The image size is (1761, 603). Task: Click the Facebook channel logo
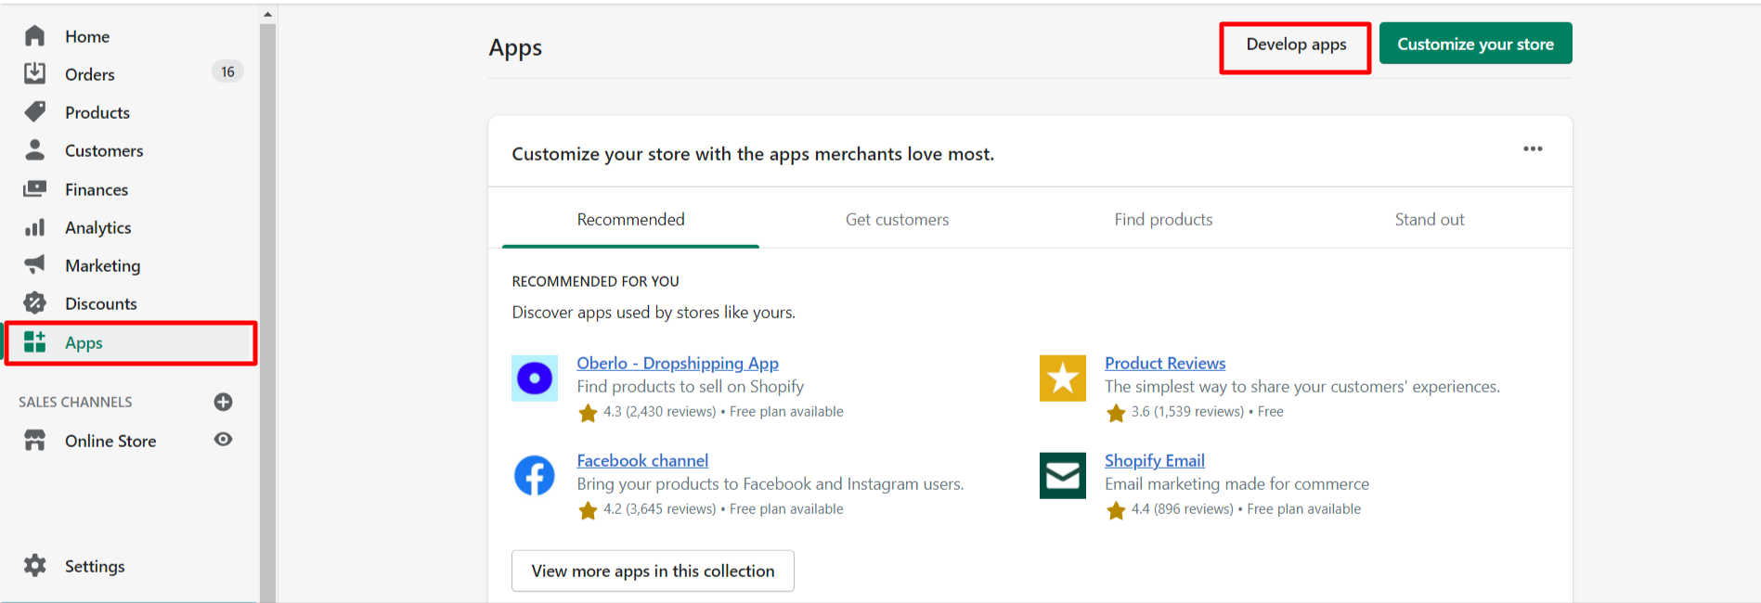[535, 476]
